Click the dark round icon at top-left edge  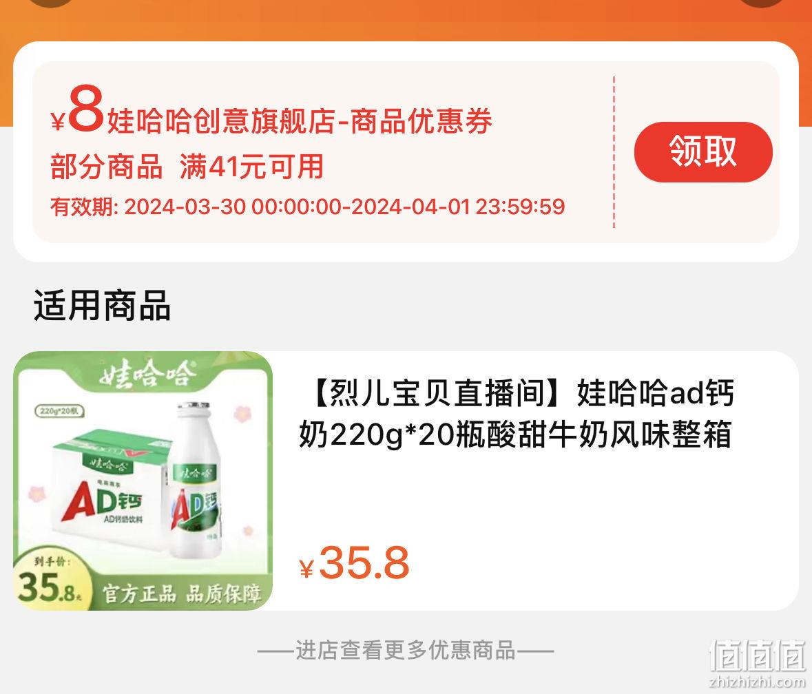click(51, 2)
